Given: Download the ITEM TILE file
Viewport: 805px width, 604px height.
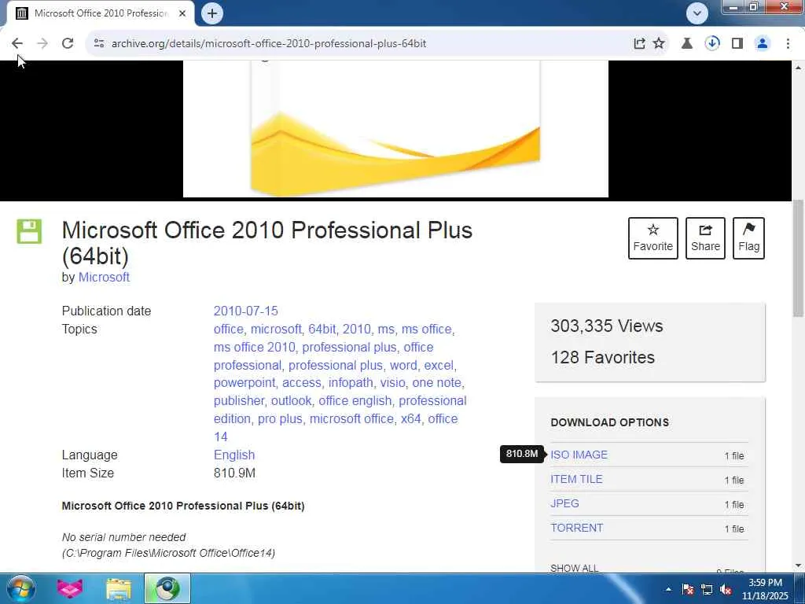Looking at the screenshot, I should 576,479.
